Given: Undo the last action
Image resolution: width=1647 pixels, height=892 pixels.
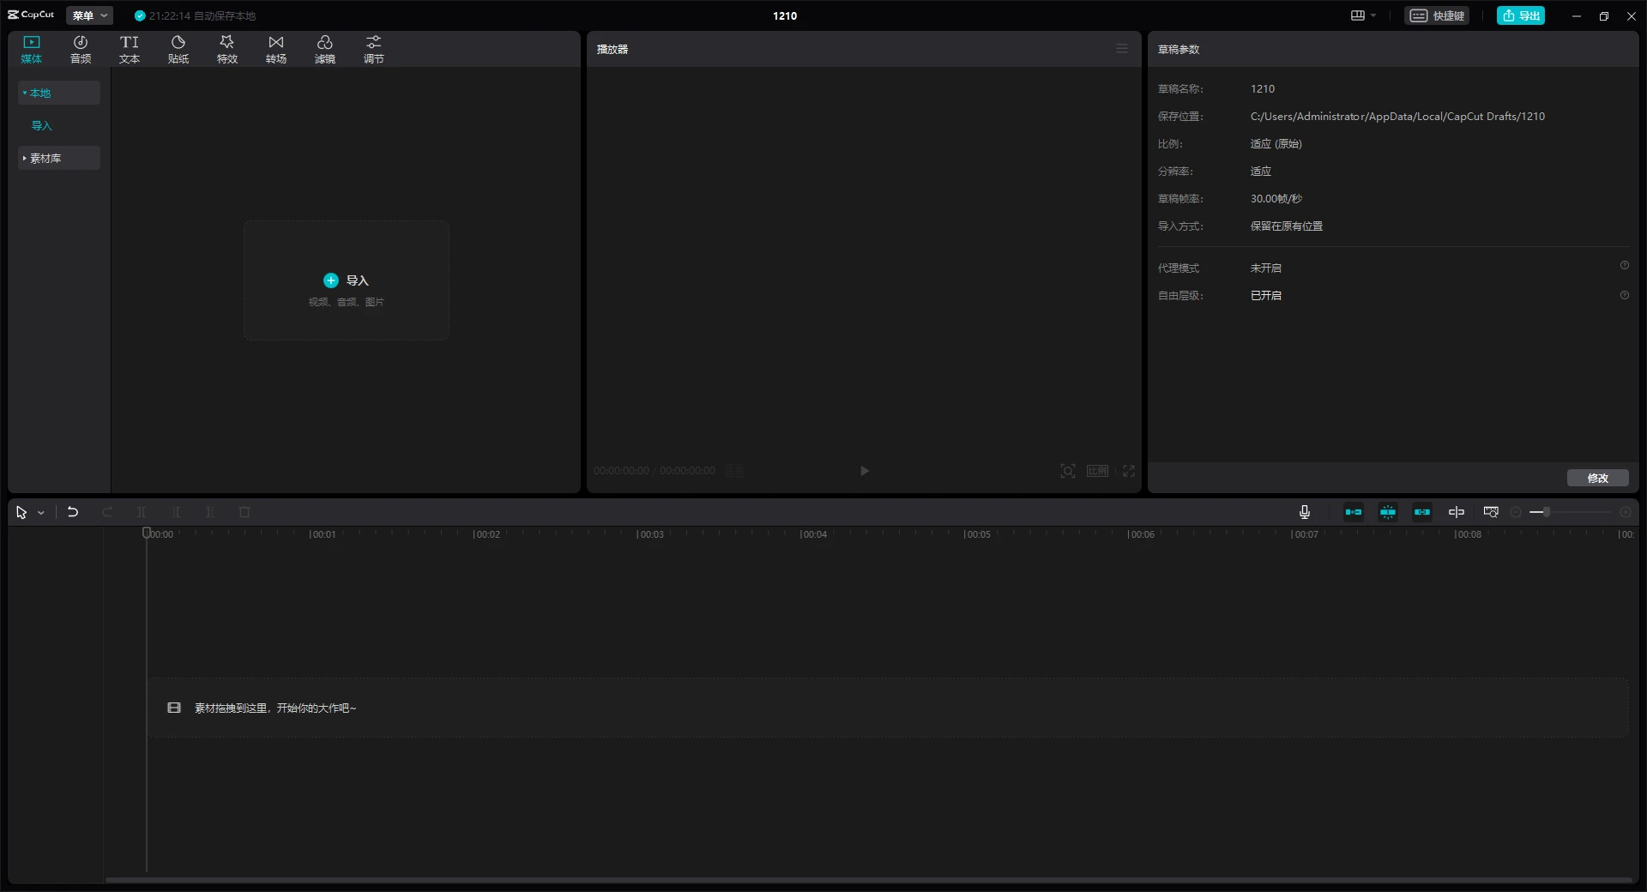Looking at the screenshot, I should [x=73, y=512].
